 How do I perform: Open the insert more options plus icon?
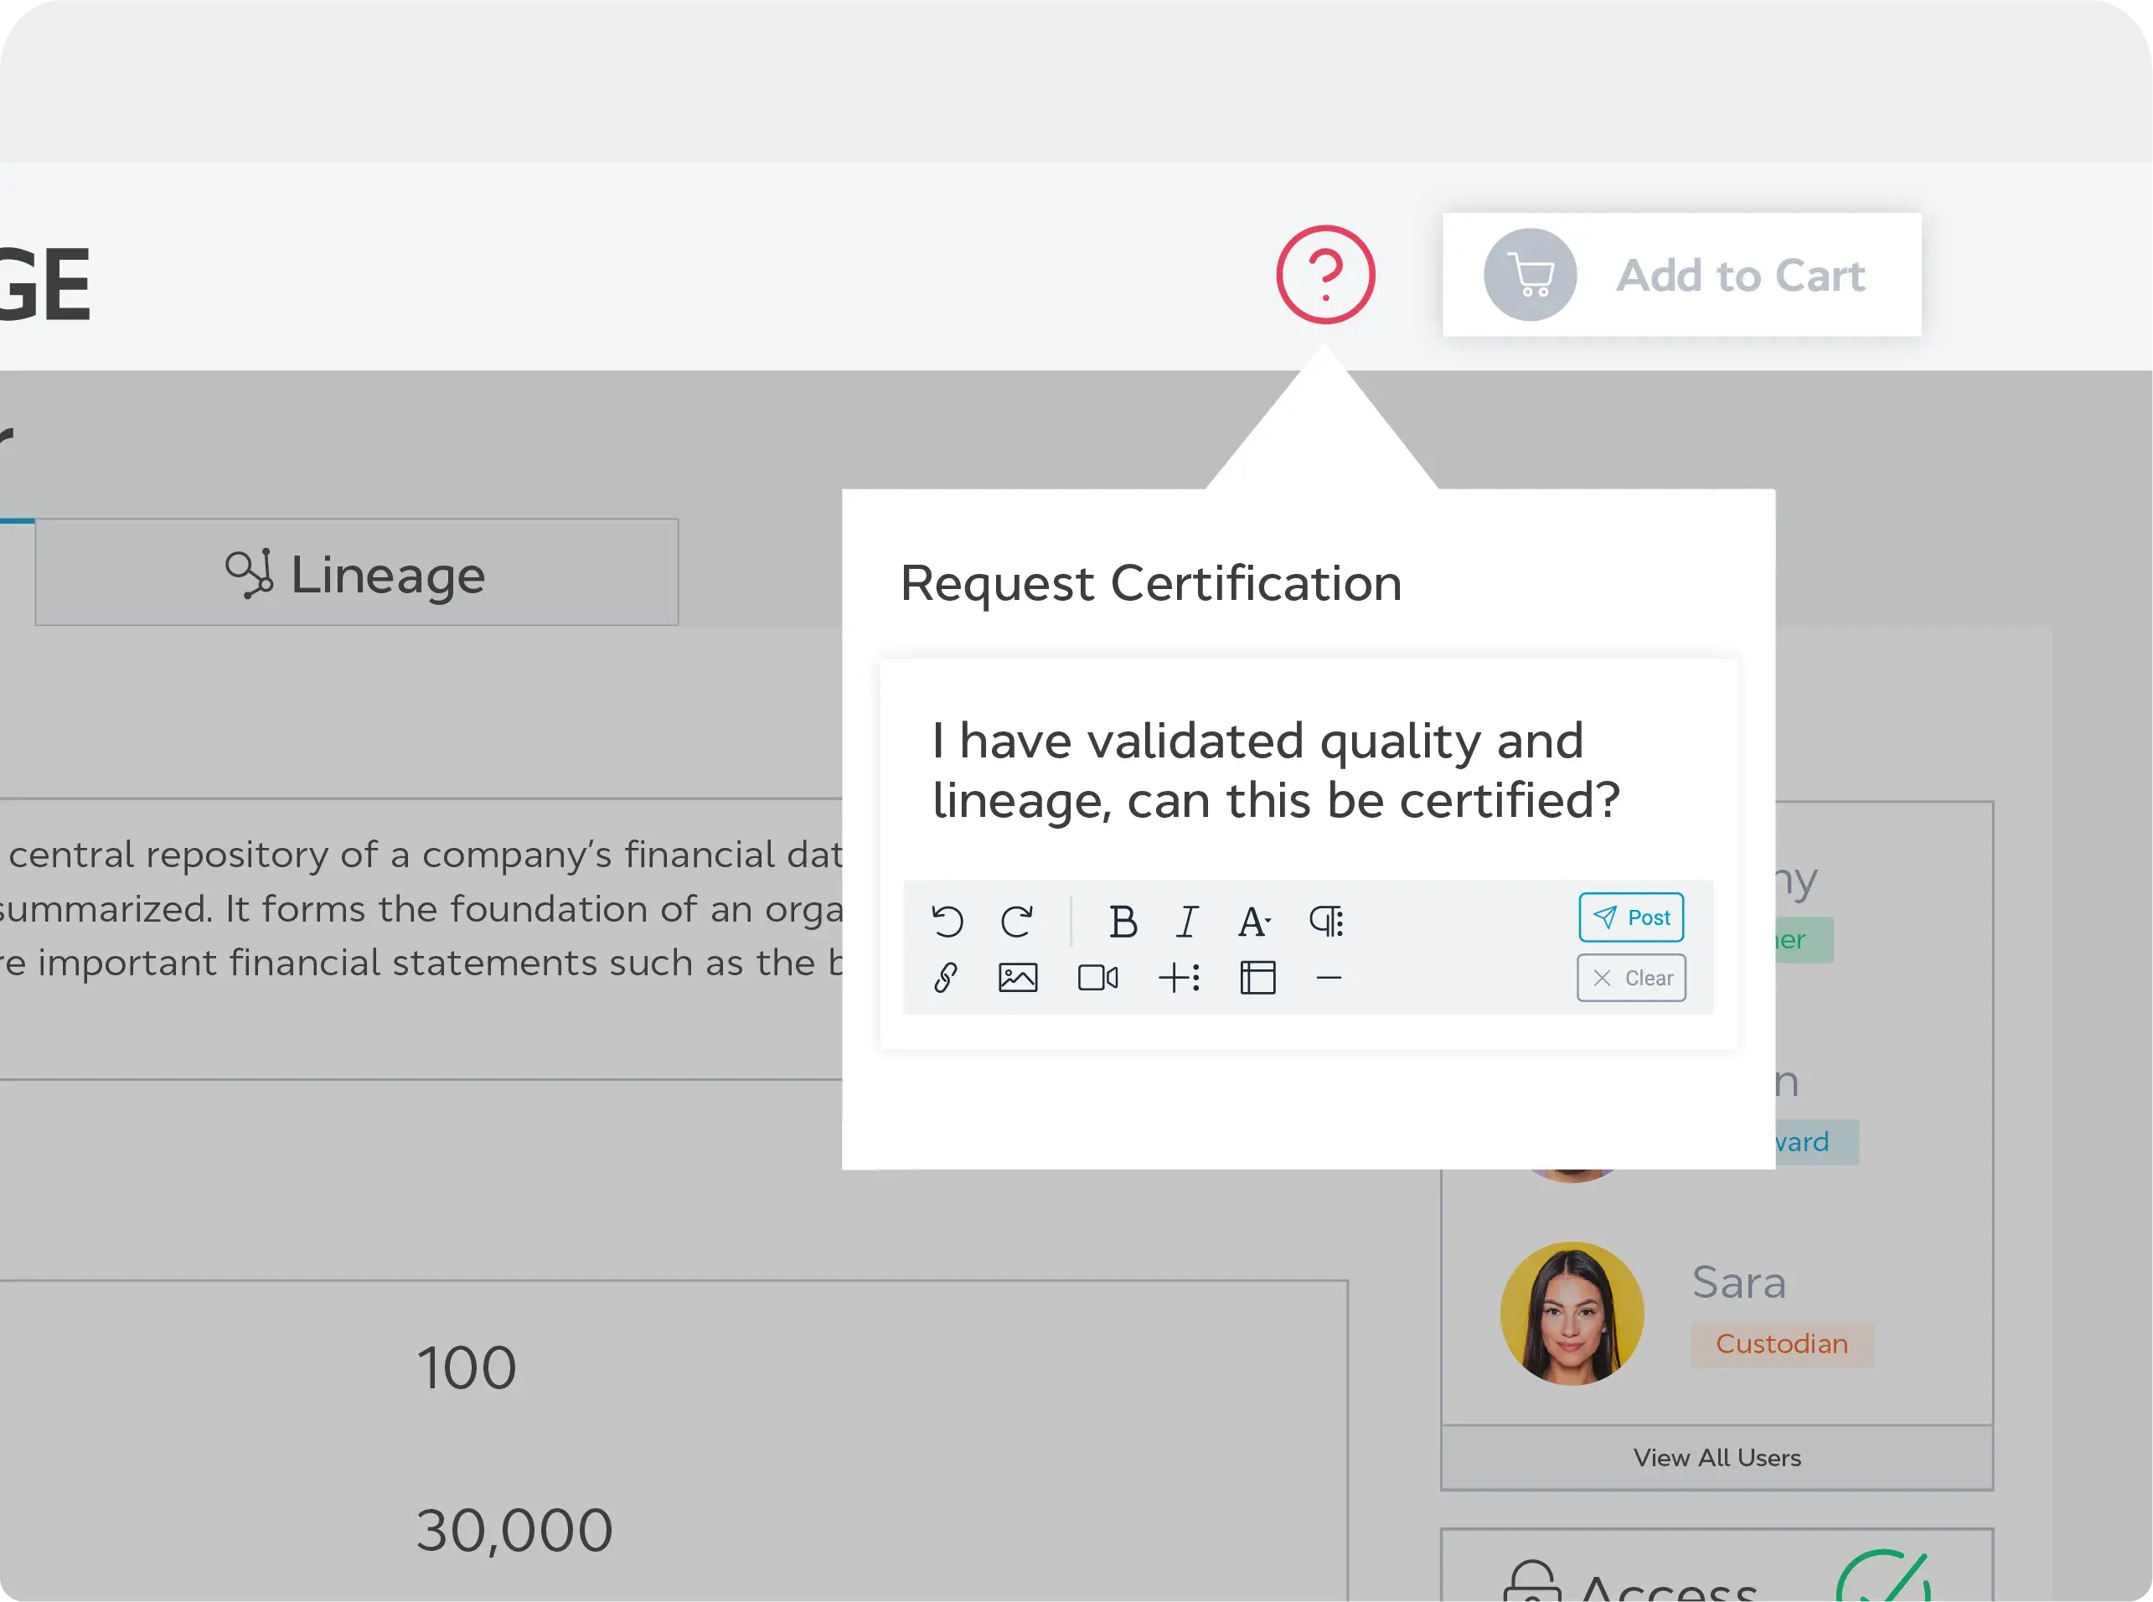[x=1179, y=978]
